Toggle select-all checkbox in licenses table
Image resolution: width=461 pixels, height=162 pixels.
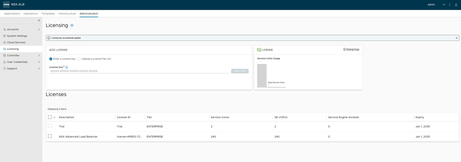[x=50, y=117]
